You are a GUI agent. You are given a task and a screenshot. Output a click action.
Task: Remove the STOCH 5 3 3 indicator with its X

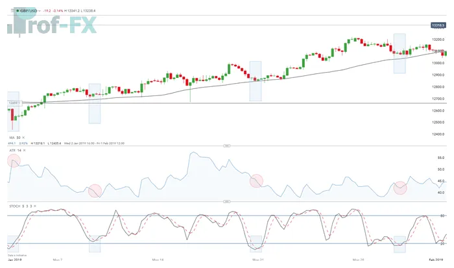[35, 206]
